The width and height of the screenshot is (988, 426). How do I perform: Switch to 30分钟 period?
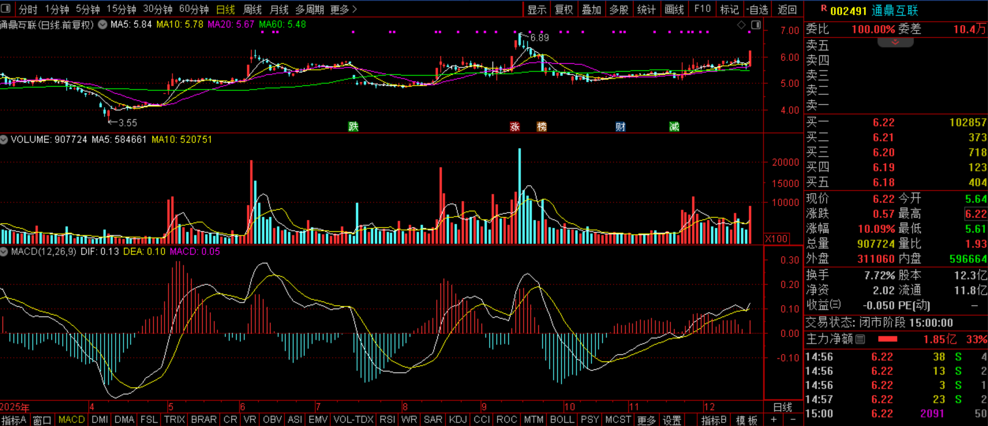point(158,9)
